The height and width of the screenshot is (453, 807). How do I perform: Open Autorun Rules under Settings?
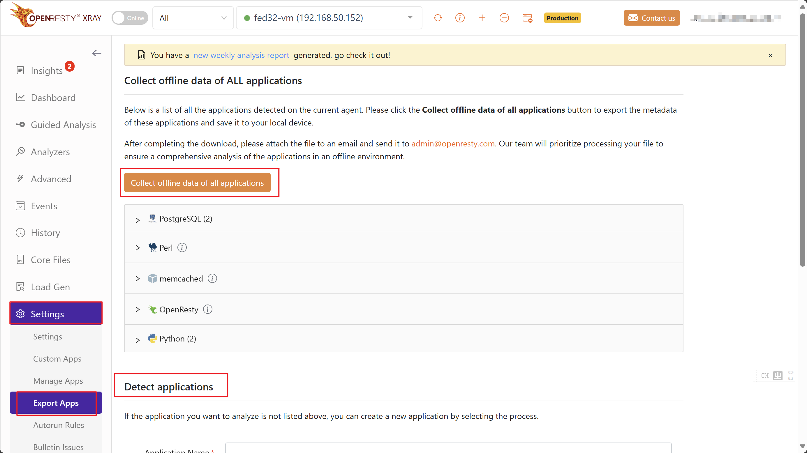[x=58, y=425]
